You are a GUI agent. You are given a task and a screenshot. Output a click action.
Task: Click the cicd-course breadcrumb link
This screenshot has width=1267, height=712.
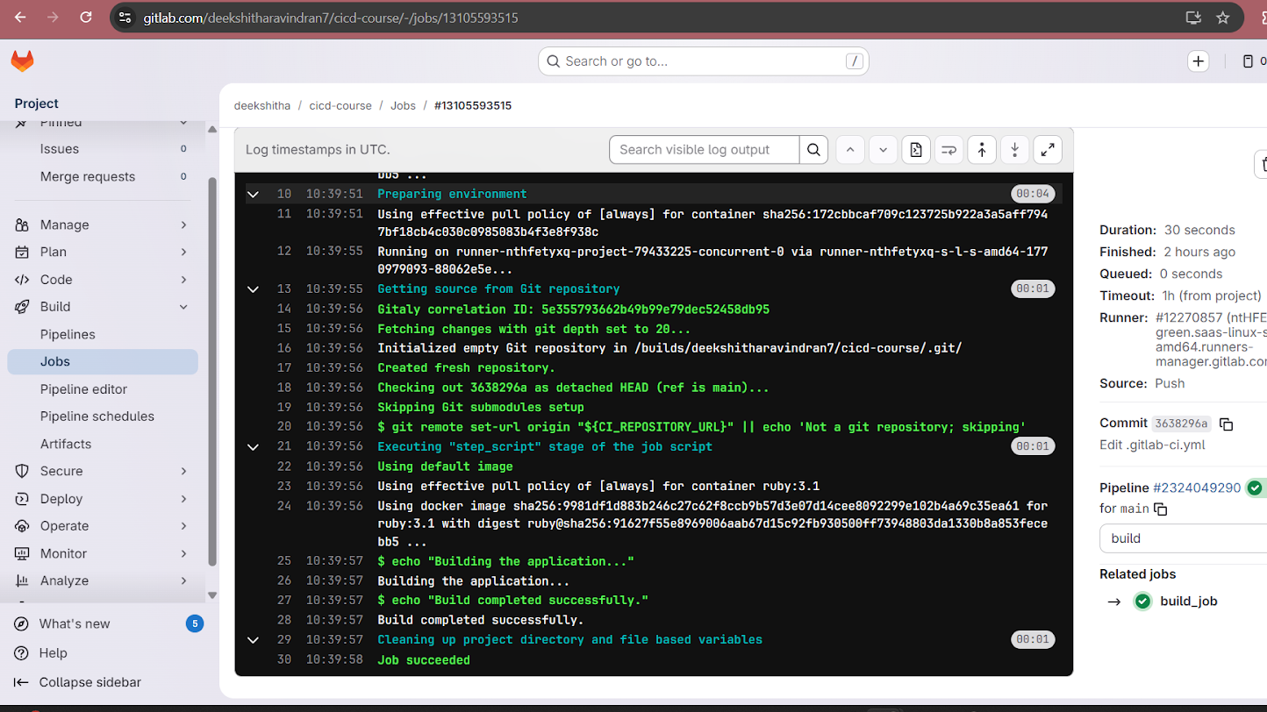pyautogui.click(x=340, y=105)
